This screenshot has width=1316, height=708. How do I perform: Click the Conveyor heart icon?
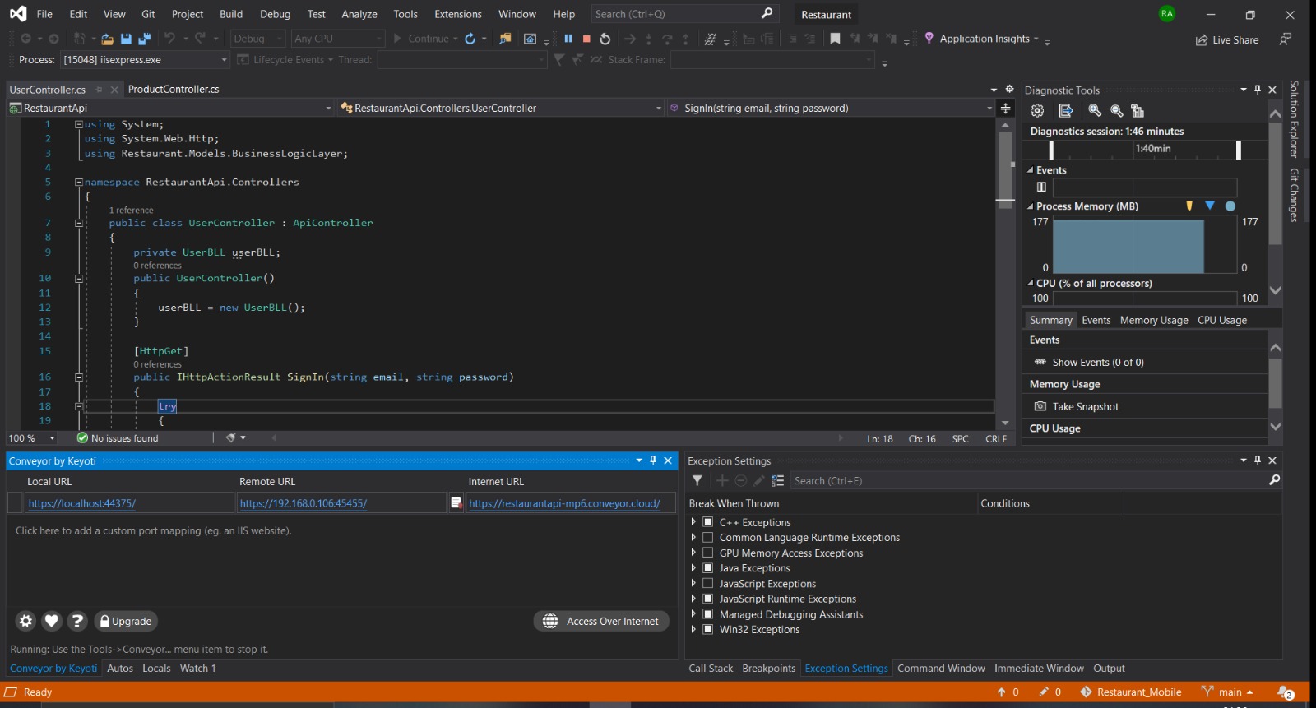tap(52, 621)
